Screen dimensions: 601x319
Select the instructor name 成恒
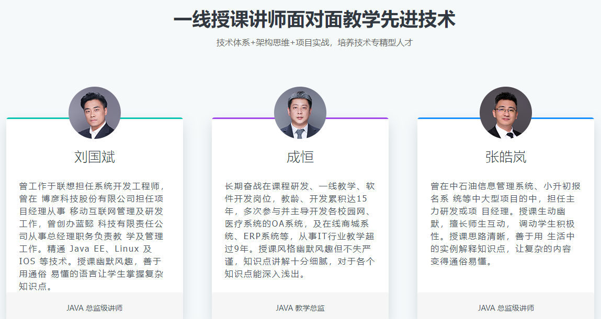(299, 156)
